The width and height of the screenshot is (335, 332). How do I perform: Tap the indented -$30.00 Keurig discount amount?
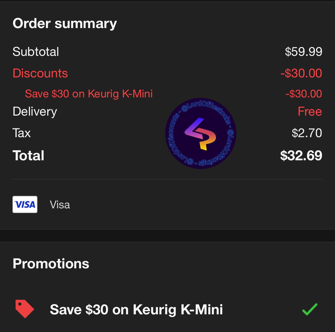click(x=304, y=94)
